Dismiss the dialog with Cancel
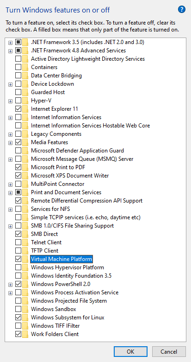This screenshot has width=191, height=362. 169,352
